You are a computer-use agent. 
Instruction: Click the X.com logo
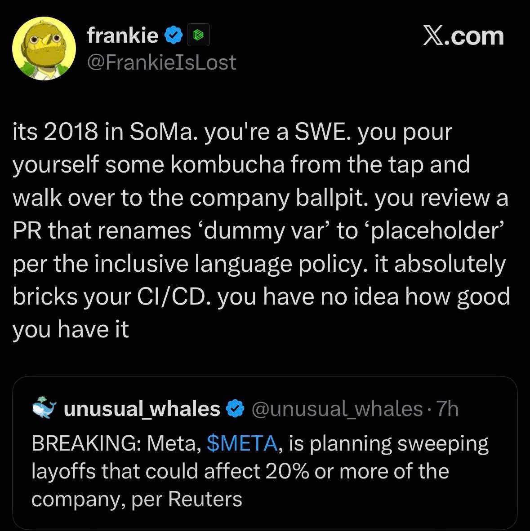[x=463, y=36]
